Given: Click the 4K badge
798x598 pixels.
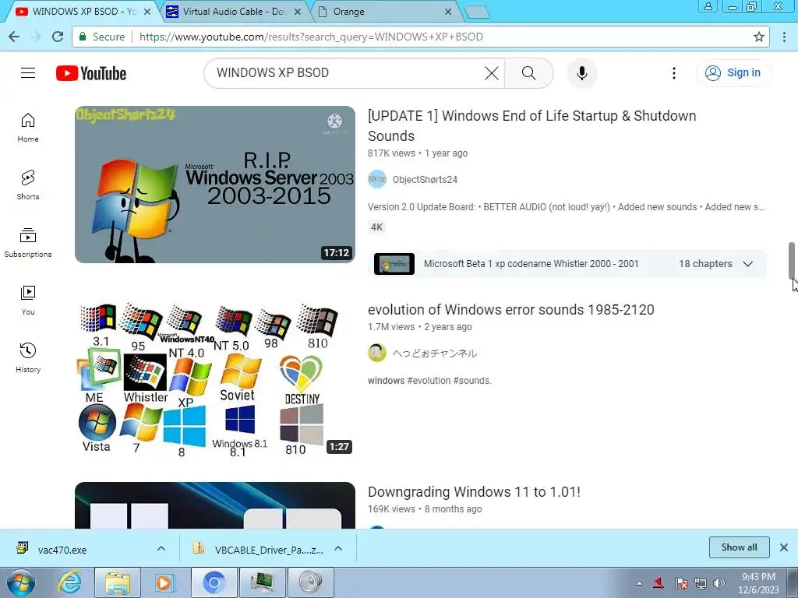Looking at the screenshot, I should 376,227.
